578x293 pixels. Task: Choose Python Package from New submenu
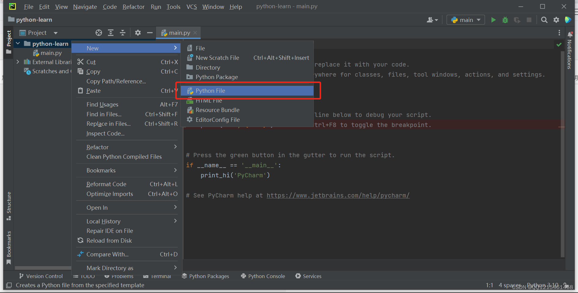pos(247,77)
